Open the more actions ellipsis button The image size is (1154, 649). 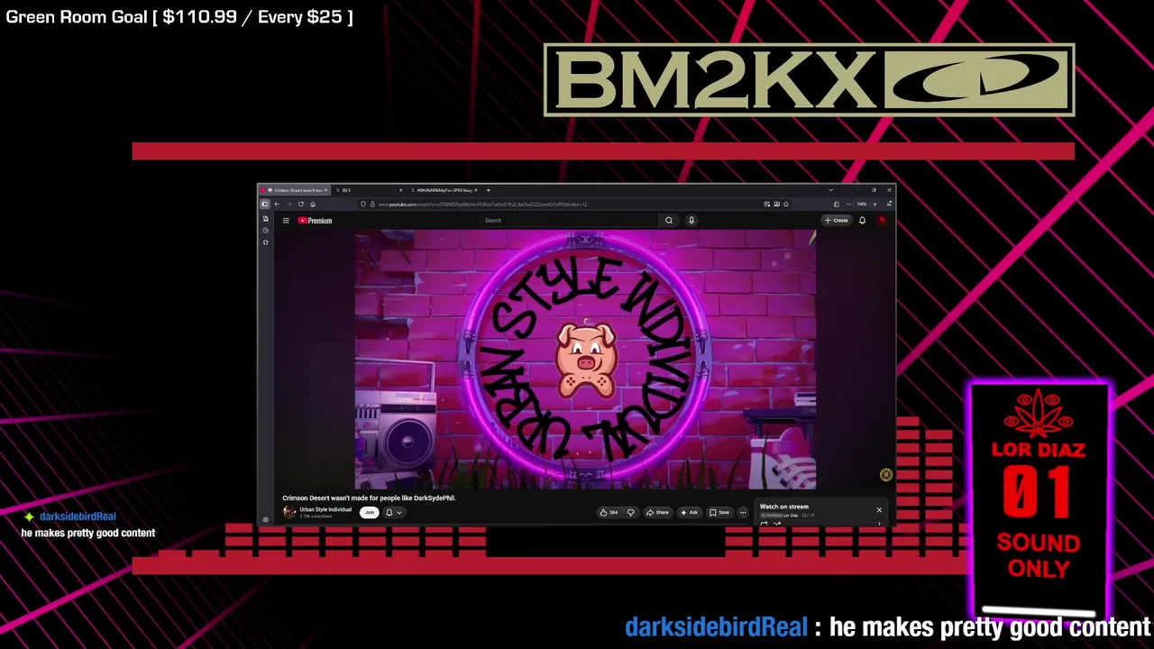743,513
